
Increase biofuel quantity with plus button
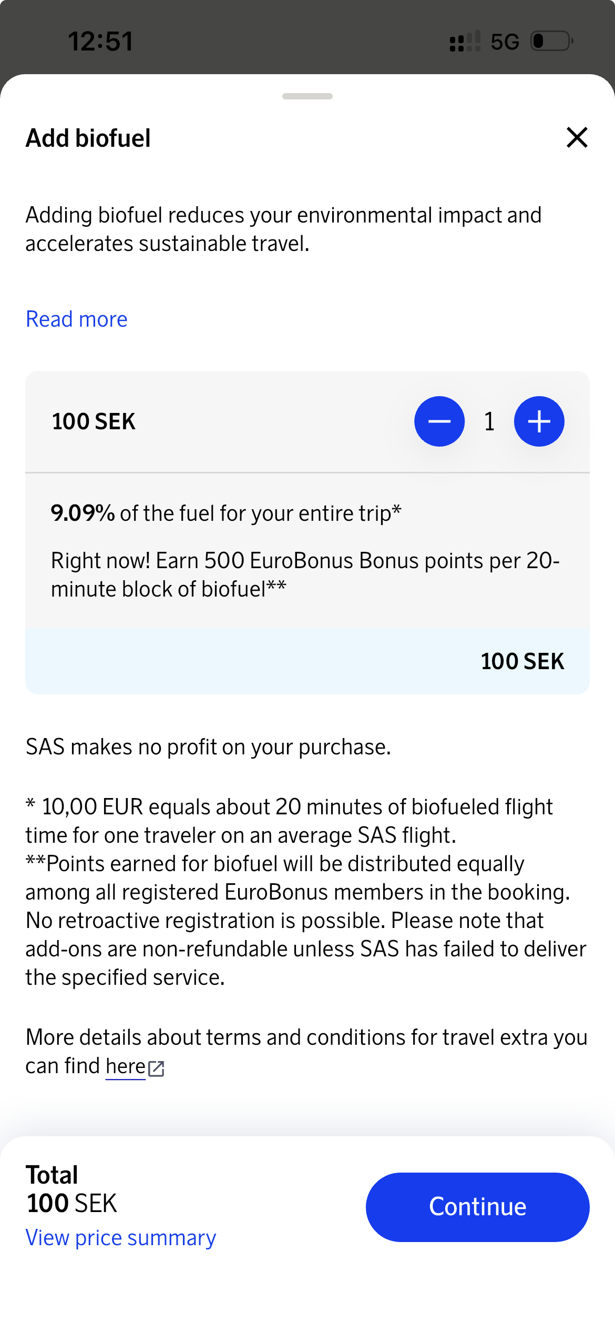539,421
